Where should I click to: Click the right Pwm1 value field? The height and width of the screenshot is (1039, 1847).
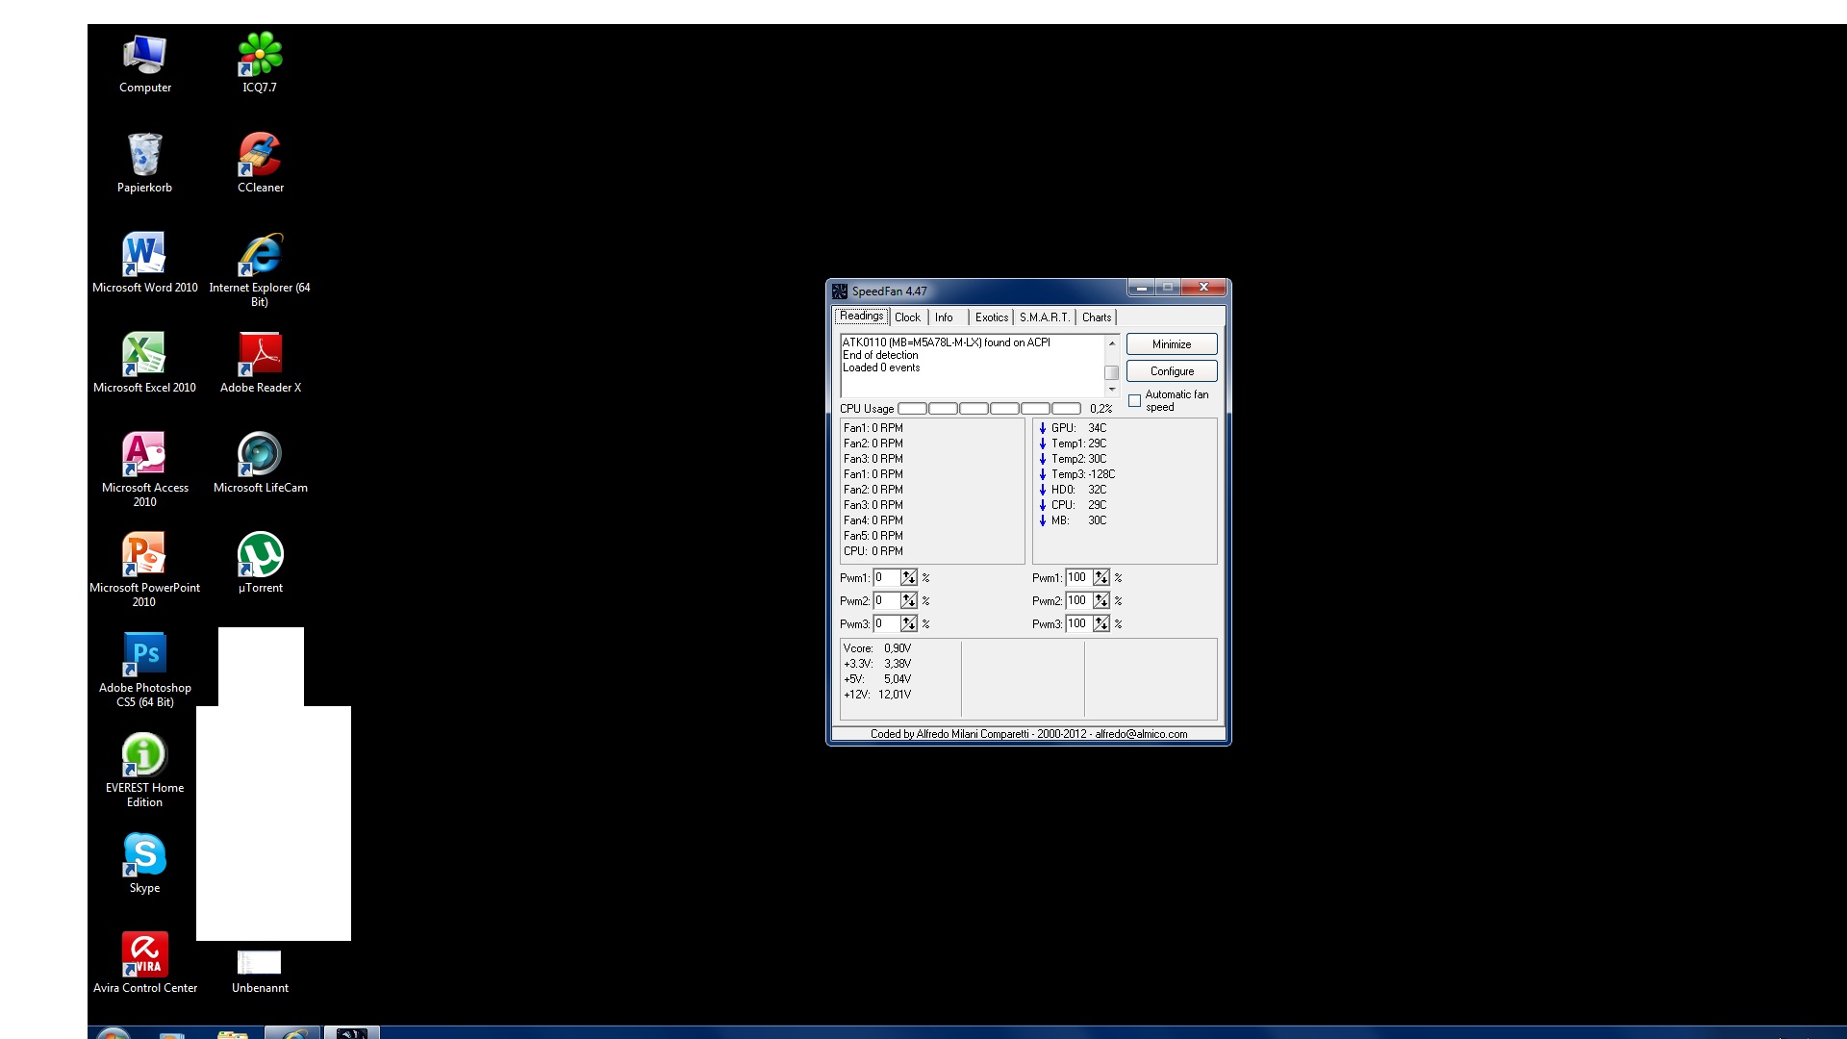click(x=1077, y=578)
